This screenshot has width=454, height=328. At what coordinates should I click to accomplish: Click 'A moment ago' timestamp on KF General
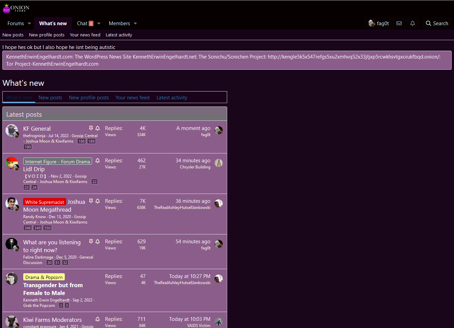click(193, 128)
